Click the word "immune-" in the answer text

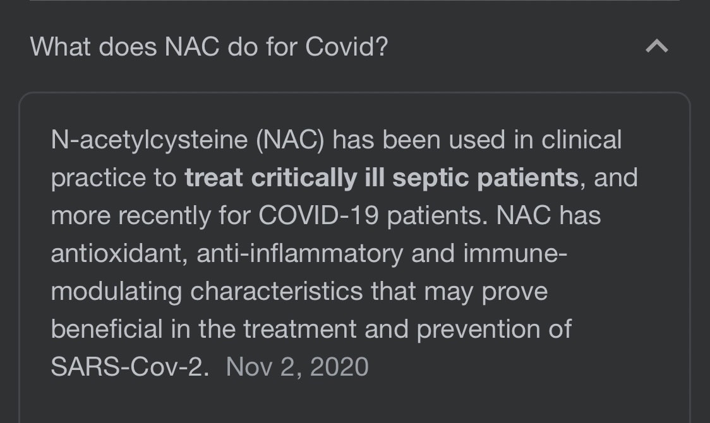(515, 253)
